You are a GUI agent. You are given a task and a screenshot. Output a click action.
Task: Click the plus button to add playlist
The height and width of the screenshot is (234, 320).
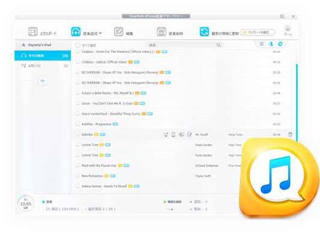(x=43, y=81)
